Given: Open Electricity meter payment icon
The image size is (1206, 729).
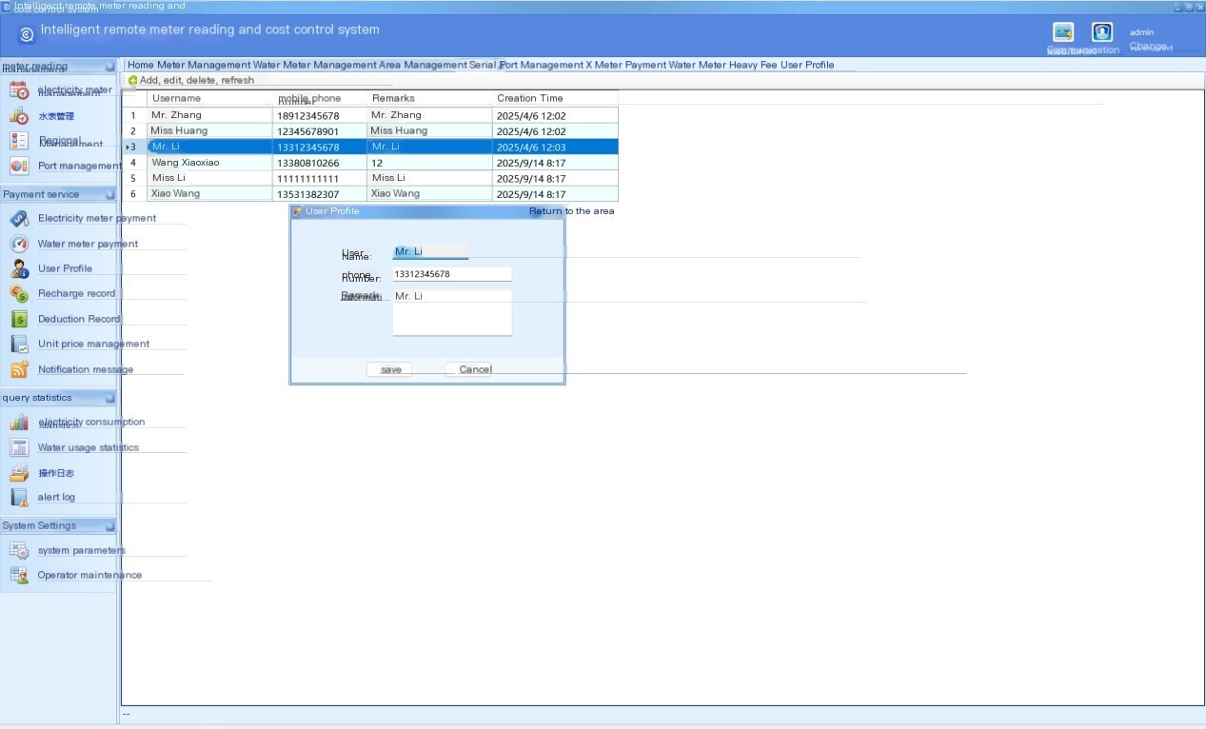Looking at the screenshot, I should click(x=19, y=218).
